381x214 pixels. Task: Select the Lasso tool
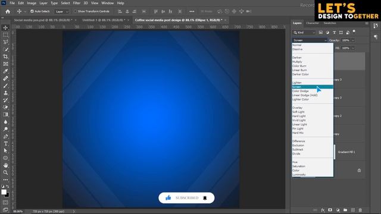(x=5, y=42)
